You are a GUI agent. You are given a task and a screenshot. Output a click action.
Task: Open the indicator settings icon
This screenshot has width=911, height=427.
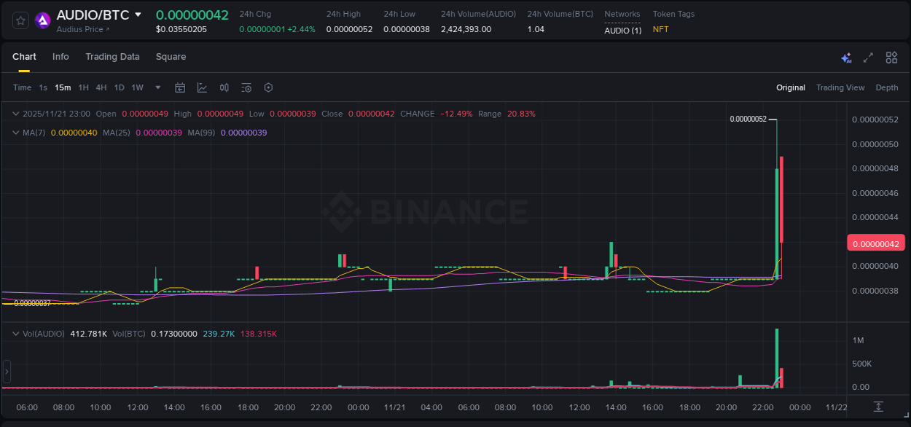pos(246,87)
